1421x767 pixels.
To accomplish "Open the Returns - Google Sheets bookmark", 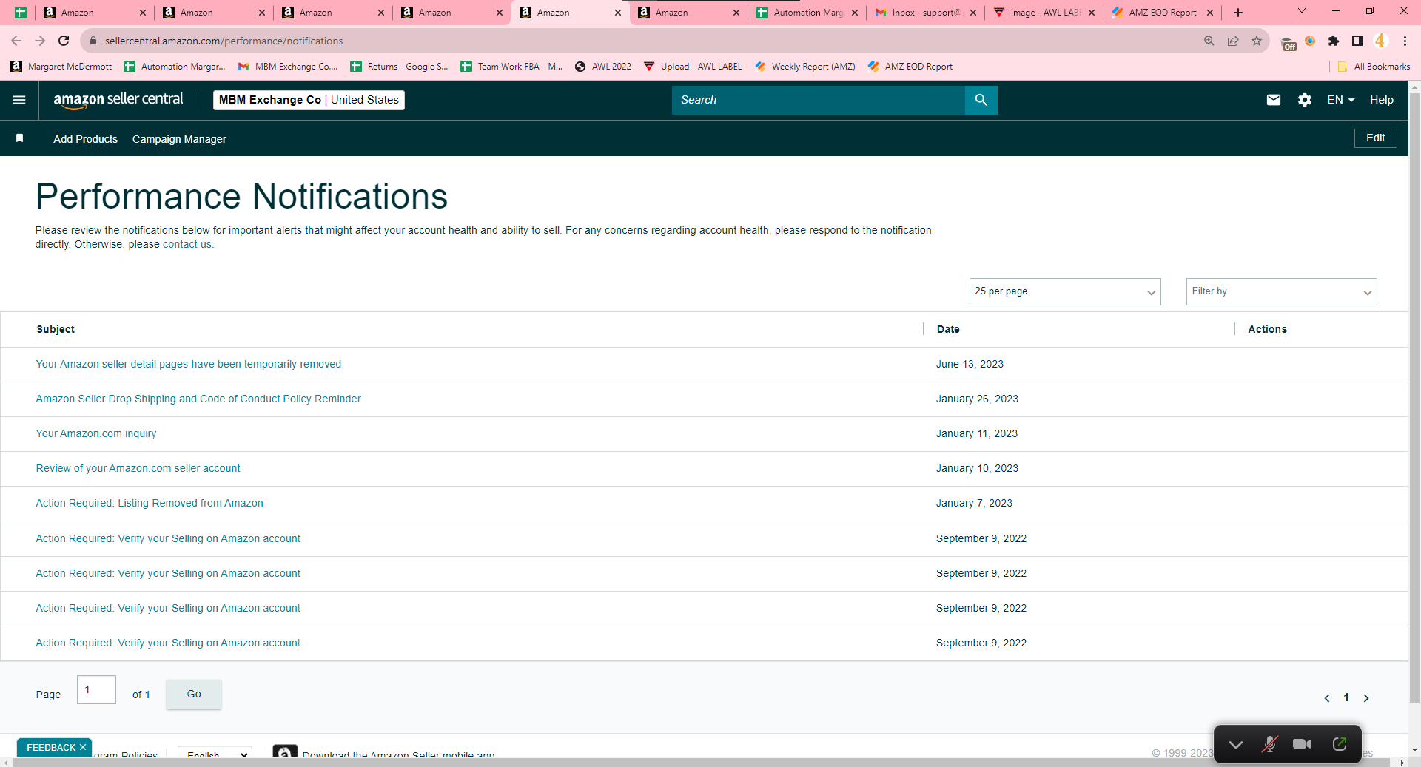I will click(x=400, y=67).
